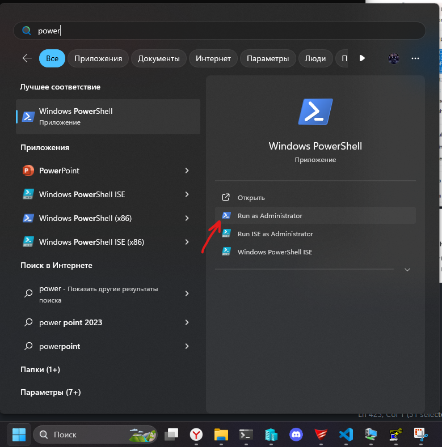Click the Run as Administrator PowerShell icon
This screenshot has height=447, width=442.
tap(226, 215)
